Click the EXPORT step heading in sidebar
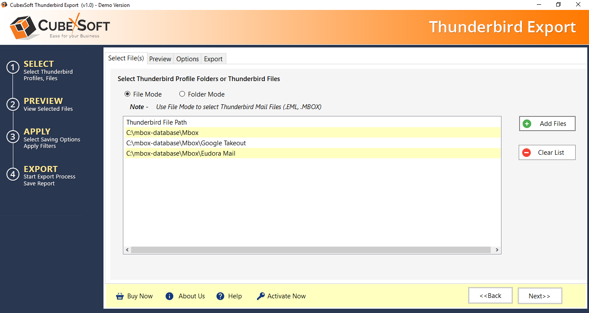 pos(41,169)
